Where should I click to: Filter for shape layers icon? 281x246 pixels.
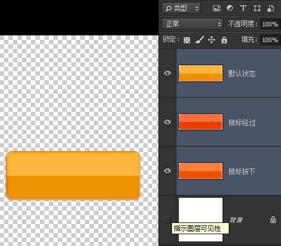coord(257,8)
